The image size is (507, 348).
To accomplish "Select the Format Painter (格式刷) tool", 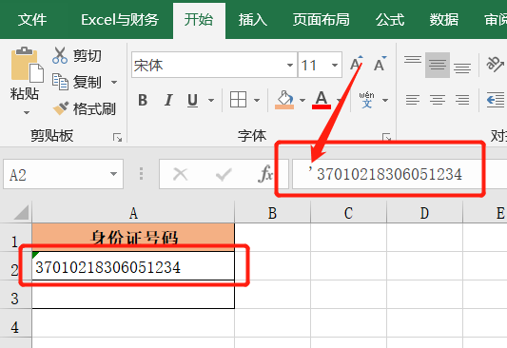I will [84, 108].
